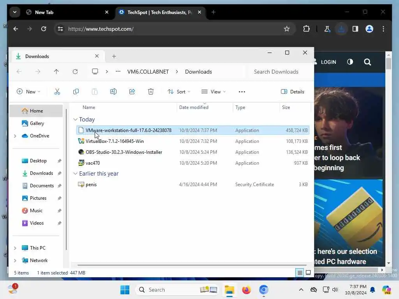Image resolution: width=399 pixels, height=299 pixels.
Task: Click the Search Downloads field
Action: [x=279, y=72]
